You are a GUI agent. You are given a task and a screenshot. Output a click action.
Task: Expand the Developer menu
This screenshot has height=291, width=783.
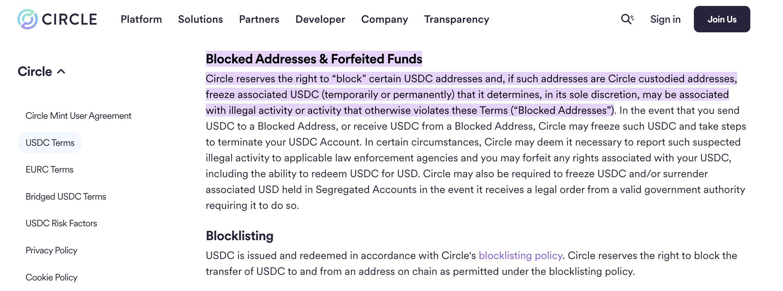click(x=320, y=19)
